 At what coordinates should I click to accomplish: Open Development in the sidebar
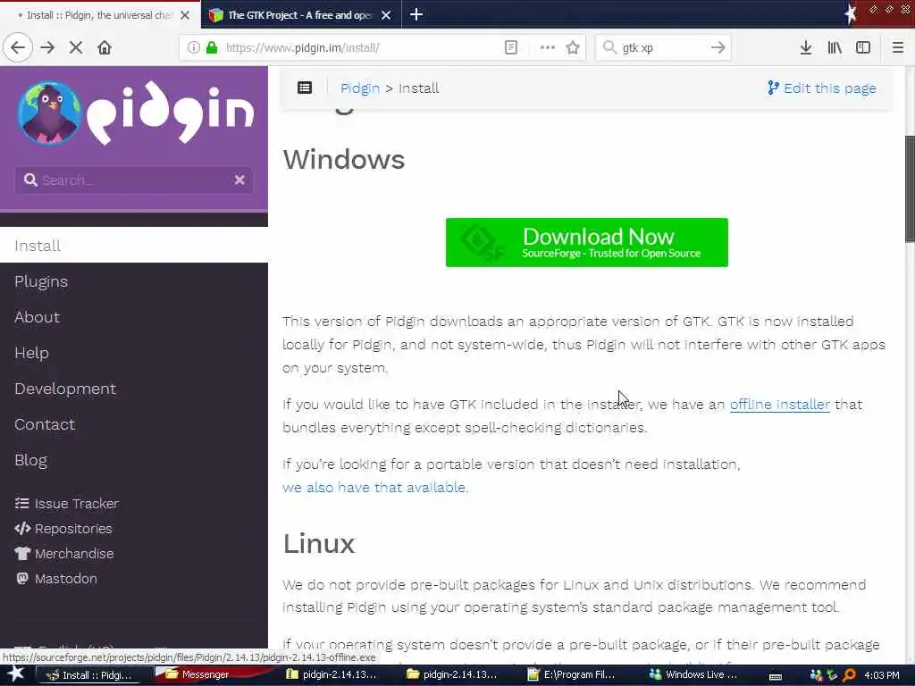(x=64, y=389)
